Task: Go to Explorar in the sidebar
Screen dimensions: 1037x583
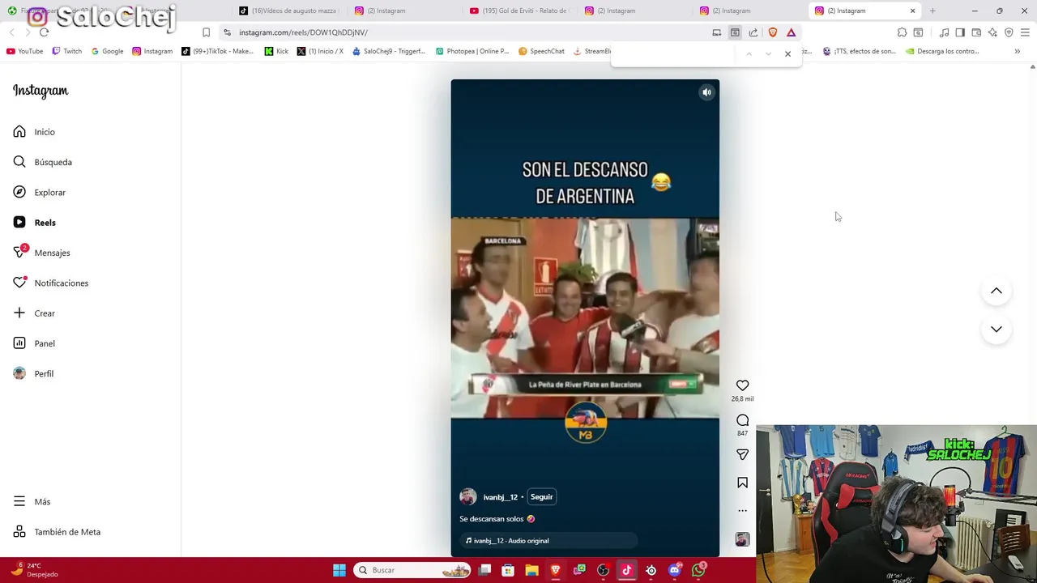Action: (39, 193)
